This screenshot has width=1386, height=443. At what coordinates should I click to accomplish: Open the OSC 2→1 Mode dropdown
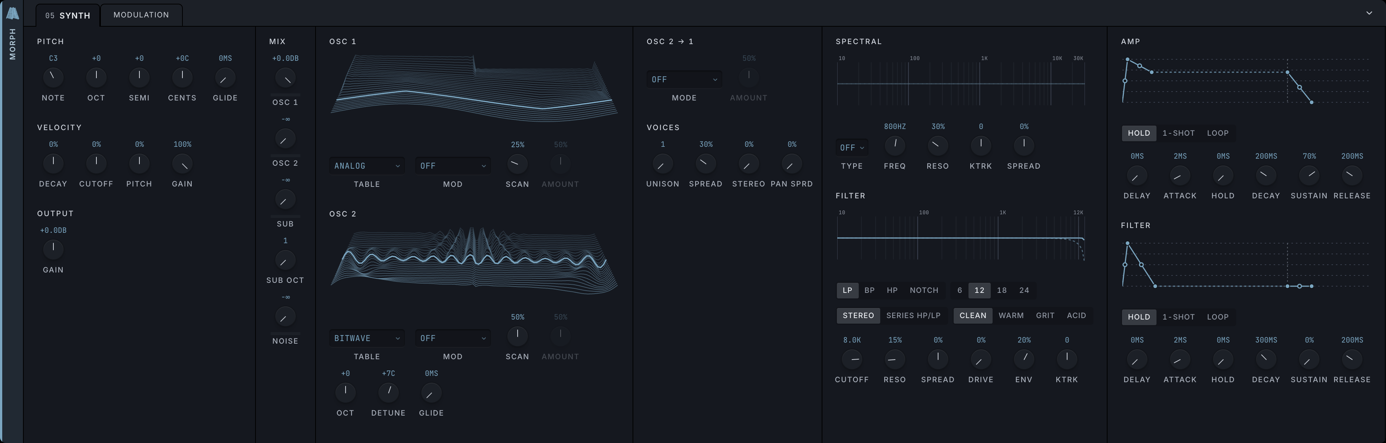click(x=684, y=80)
